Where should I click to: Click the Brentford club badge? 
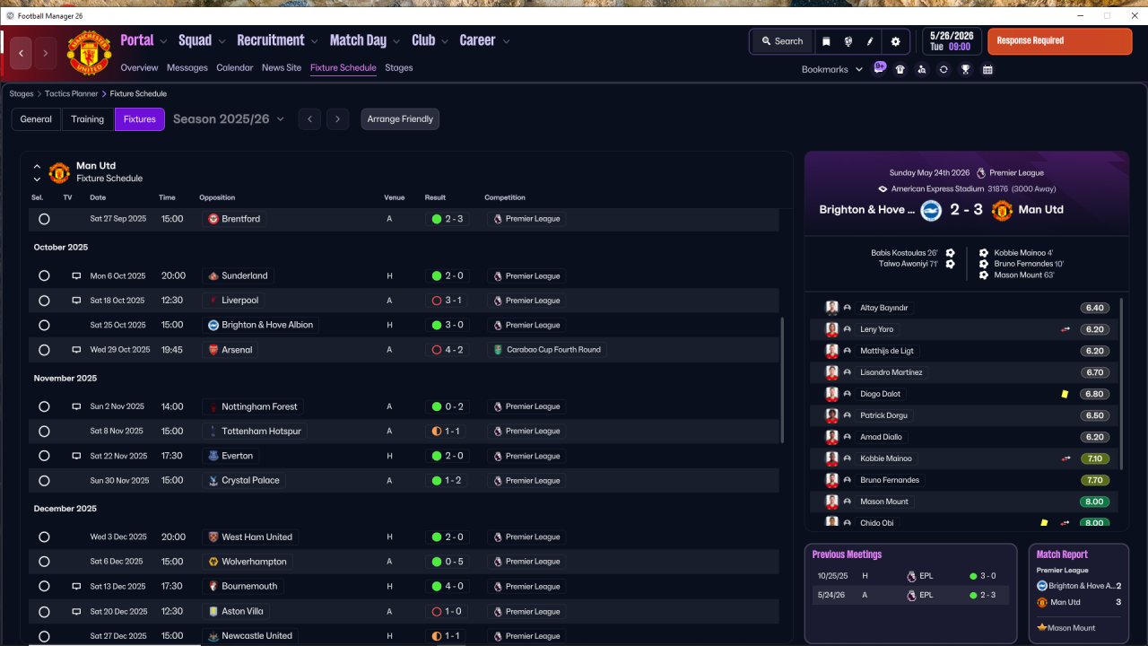pyautogui.click(x=213, y=219)
